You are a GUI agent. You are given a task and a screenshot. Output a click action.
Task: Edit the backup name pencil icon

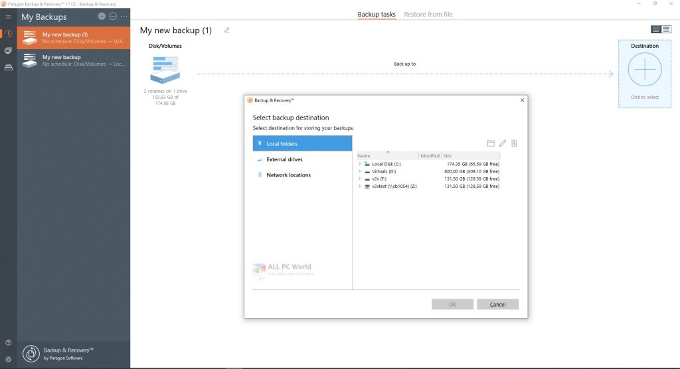227,31
